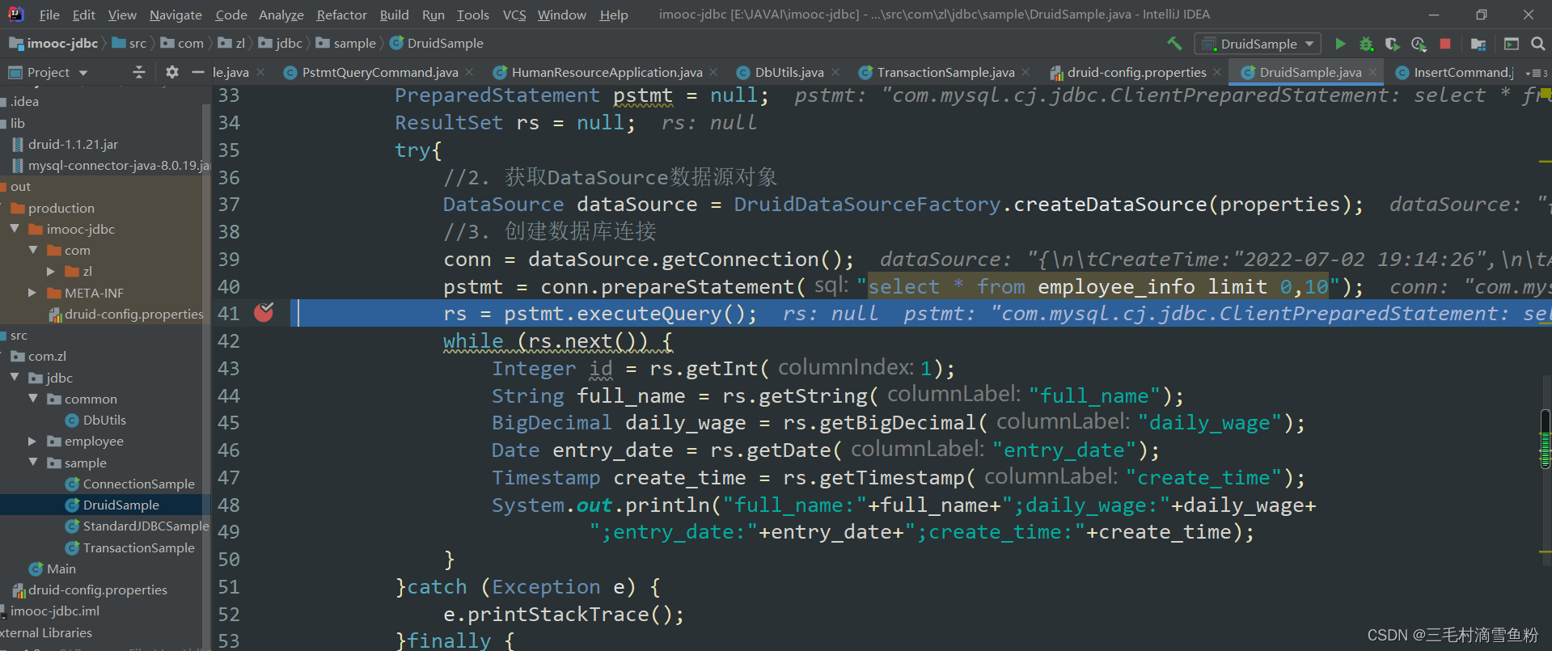
Task: Place the cursor on the while (rs.next()) line
Action: tap(557, 340)
